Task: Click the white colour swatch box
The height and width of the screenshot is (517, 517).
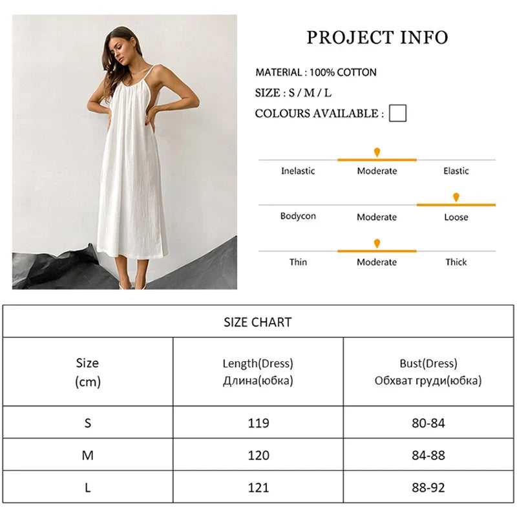Action: (398, 114)
